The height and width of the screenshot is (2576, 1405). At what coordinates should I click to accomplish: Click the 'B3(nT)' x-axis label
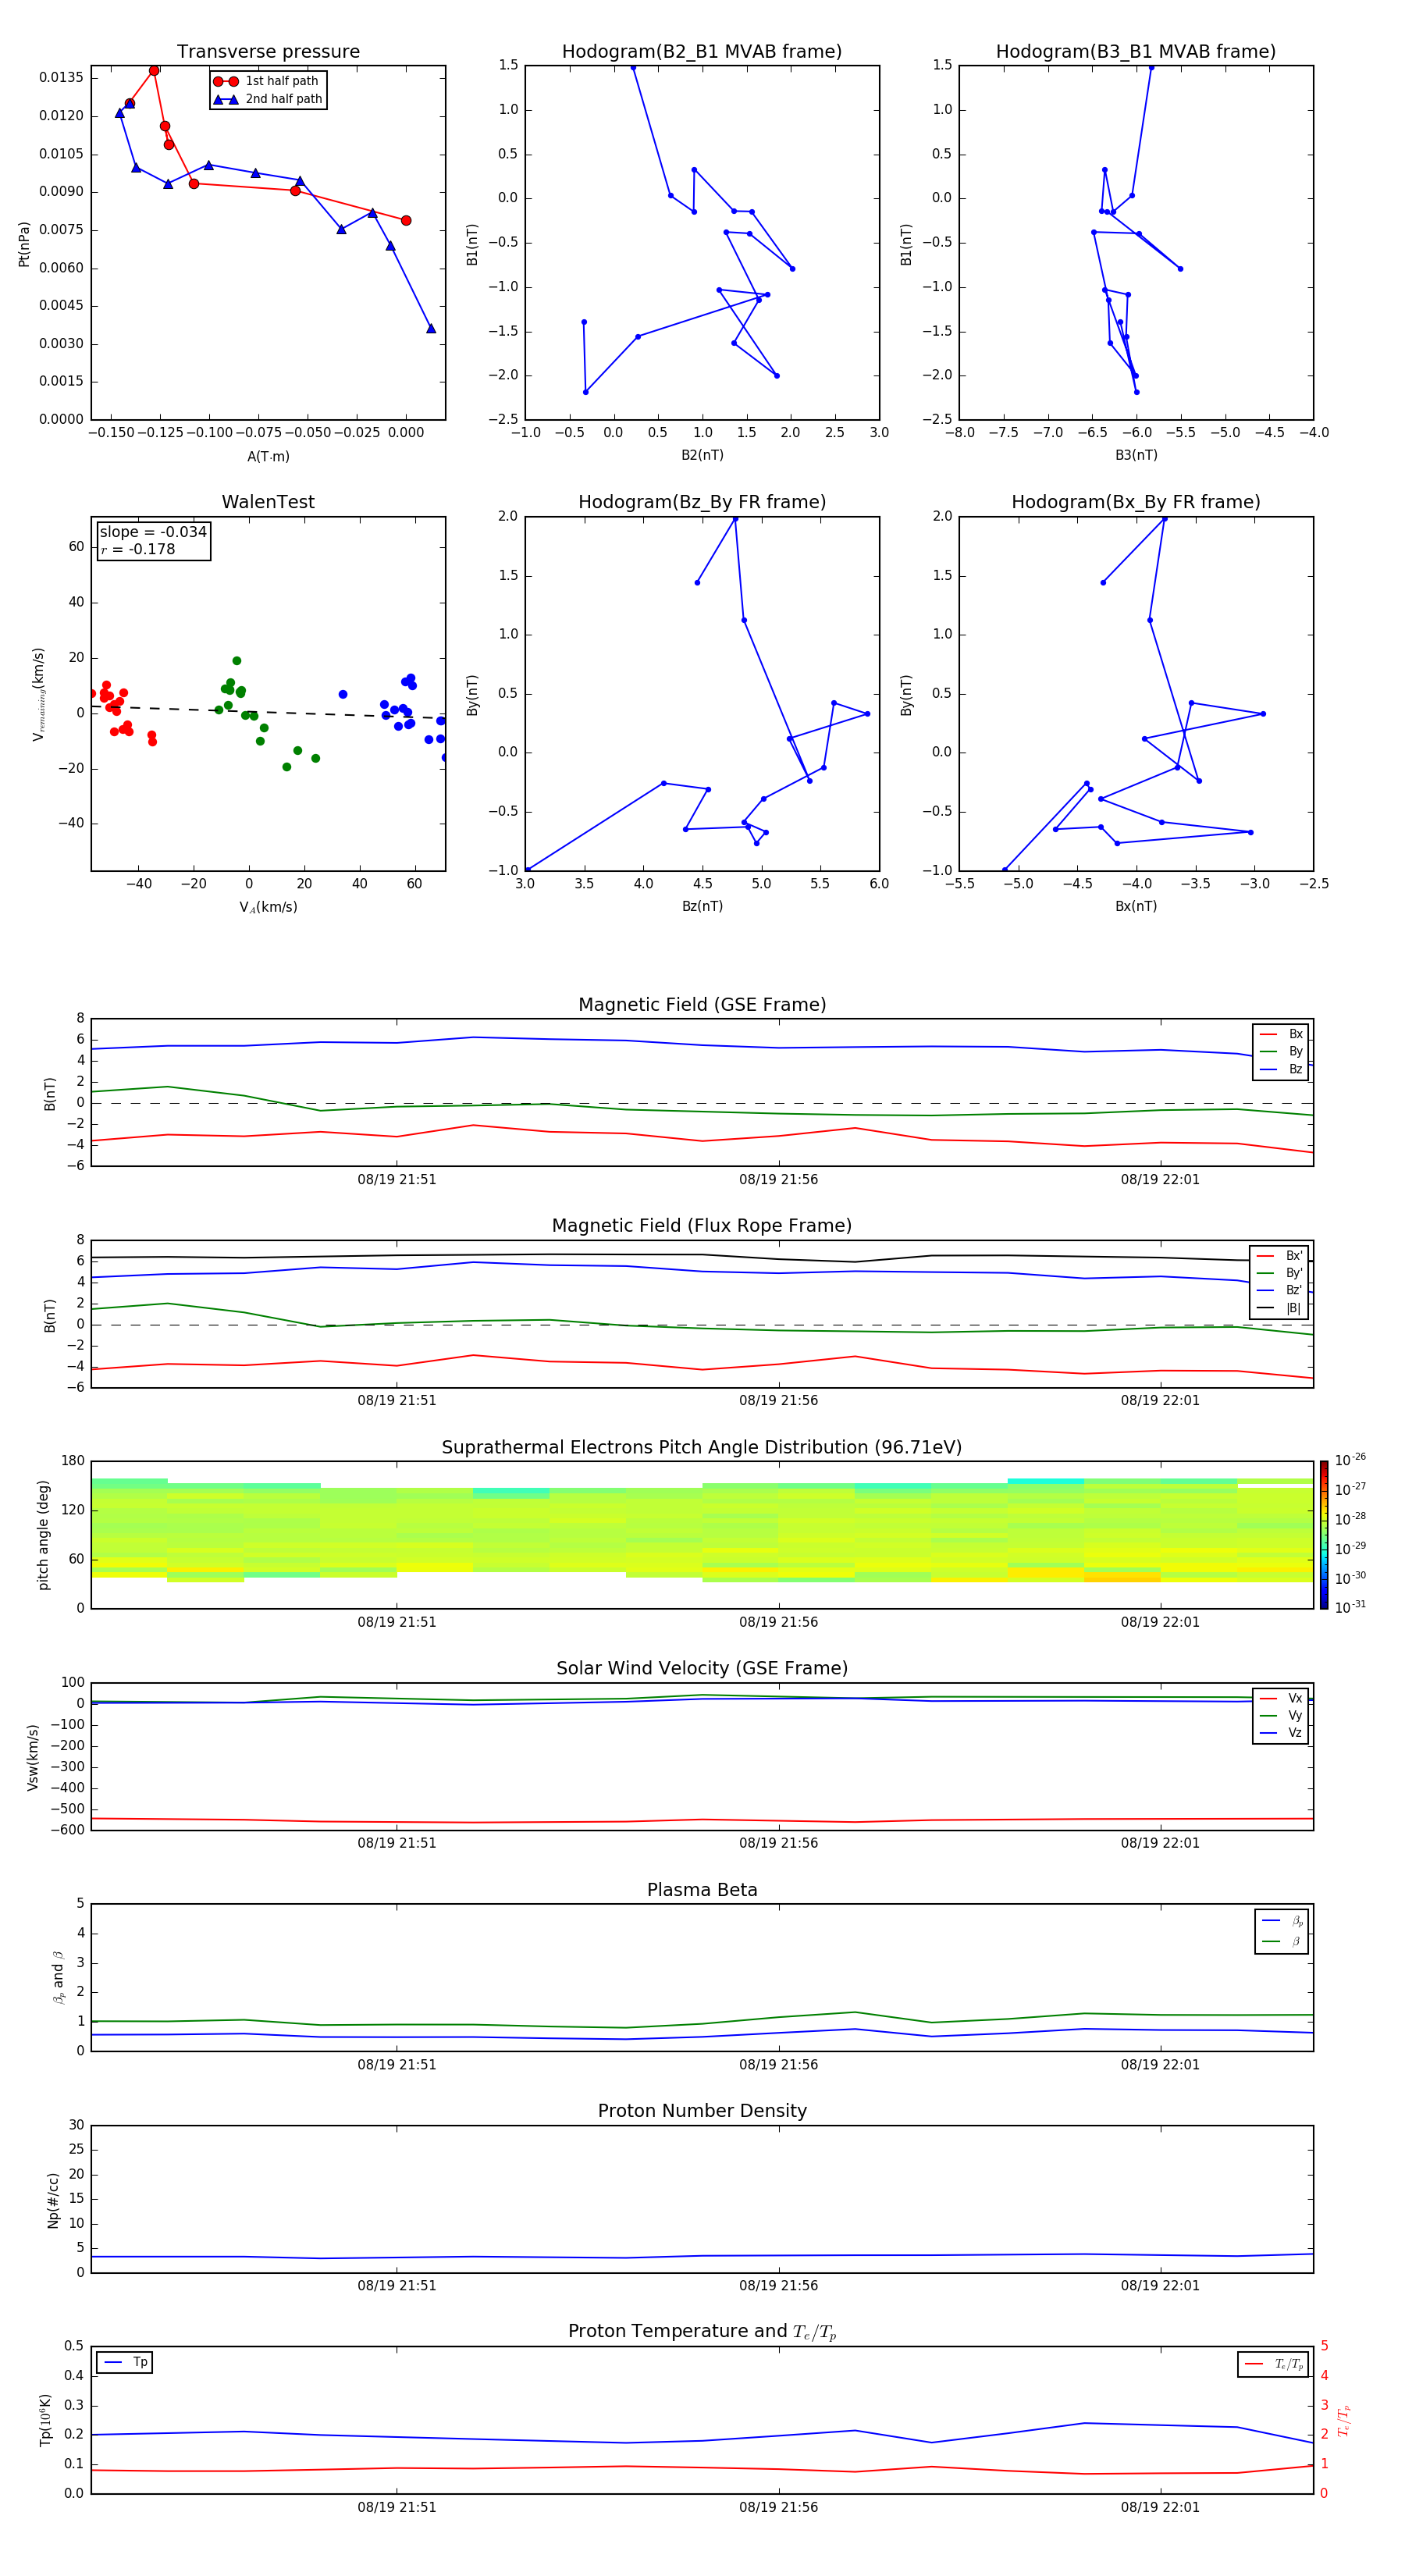[1136, 455]
